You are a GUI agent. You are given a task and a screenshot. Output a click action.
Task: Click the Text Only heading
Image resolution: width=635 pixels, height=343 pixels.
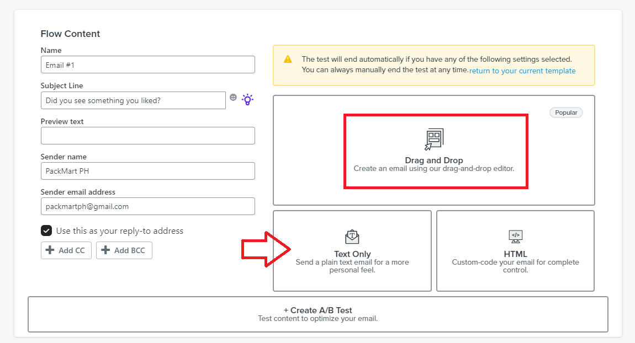(x=352, y=254)
